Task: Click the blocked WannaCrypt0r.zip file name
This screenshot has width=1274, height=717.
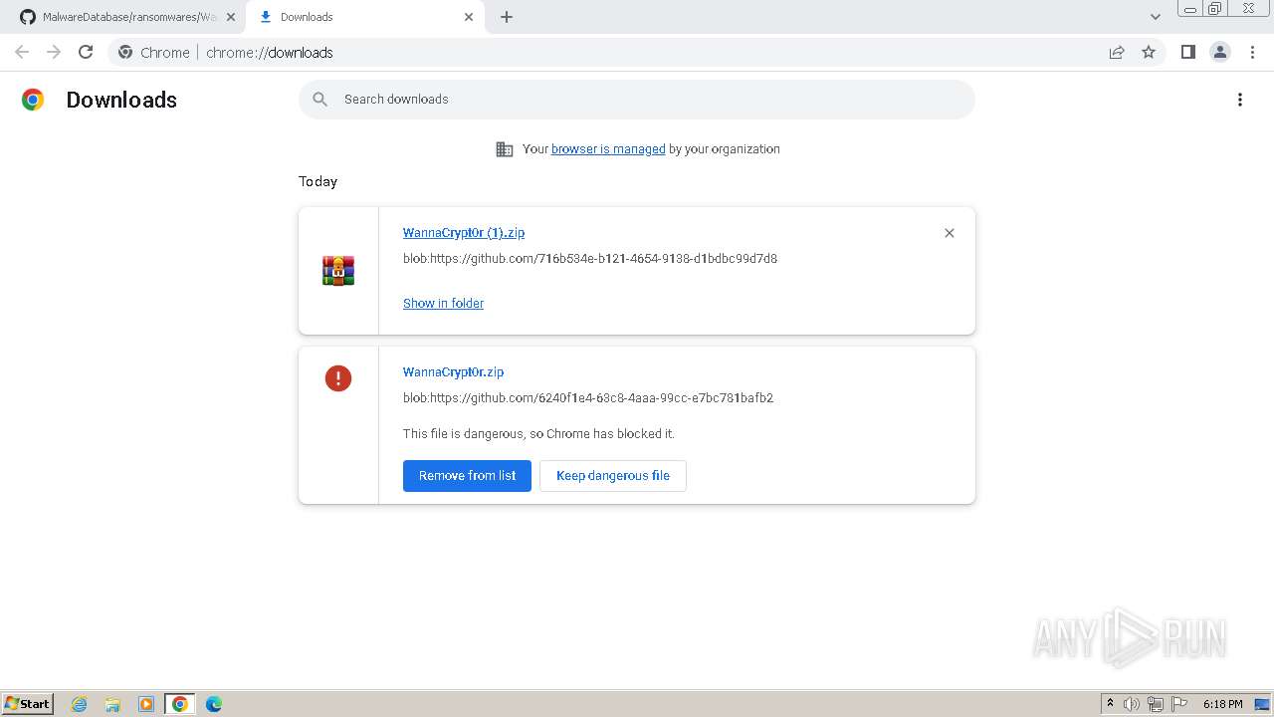Action: tap(453, 372)
